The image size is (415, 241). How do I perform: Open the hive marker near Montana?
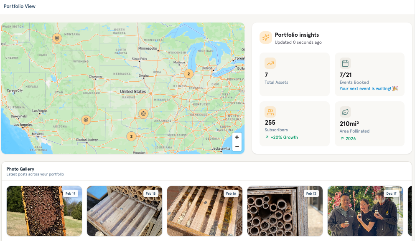pyautogui.click(x=56, y=38)
